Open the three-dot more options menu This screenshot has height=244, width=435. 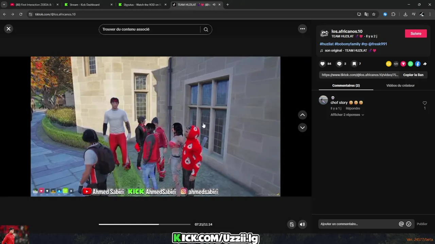click(x=302, y=29)
